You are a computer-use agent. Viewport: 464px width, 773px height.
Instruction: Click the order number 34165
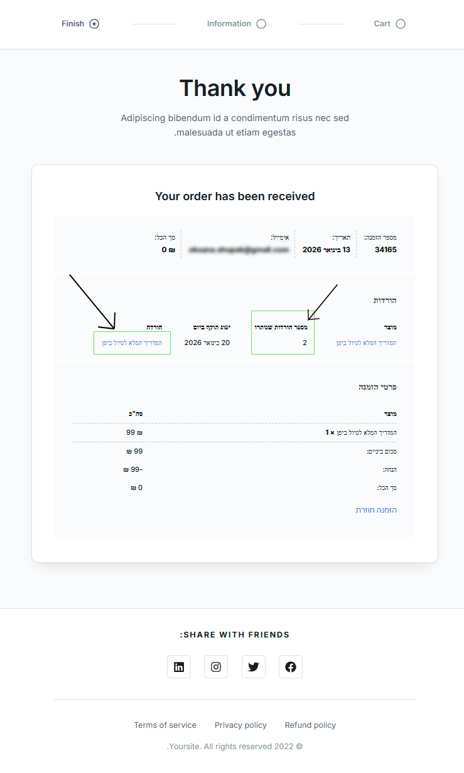pyautogui.click(x=386, y=250)
